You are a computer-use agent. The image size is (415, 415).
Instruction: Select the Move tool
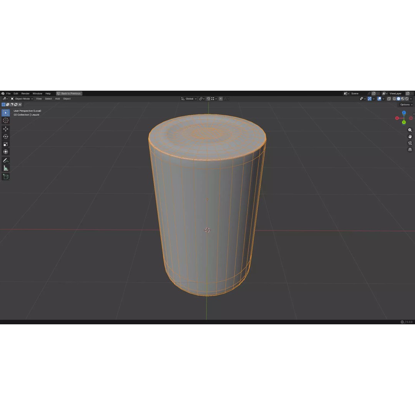[x=5, y=129]
